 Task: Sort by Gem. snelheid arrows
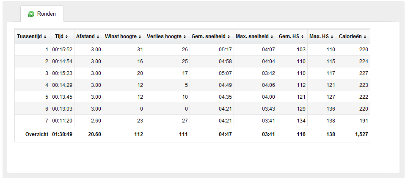coord(229,37)
